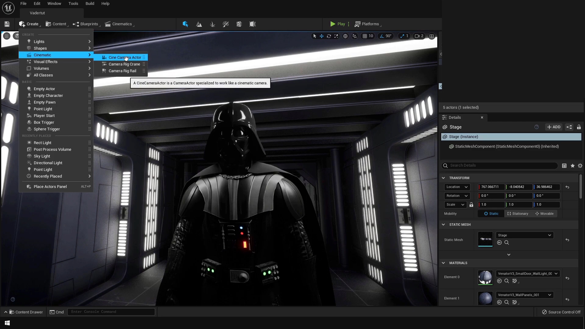
Task: Click the lock icon in the Details header
Action: click(579, 127)
